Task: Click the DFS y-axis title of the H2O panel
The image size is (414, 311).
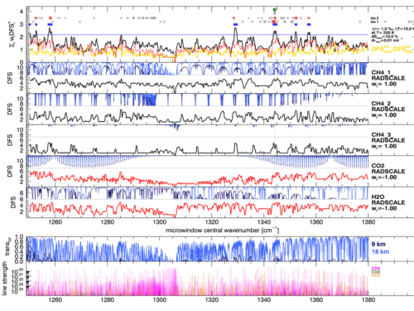Action: pyautogui.click(x=12, y=202)
